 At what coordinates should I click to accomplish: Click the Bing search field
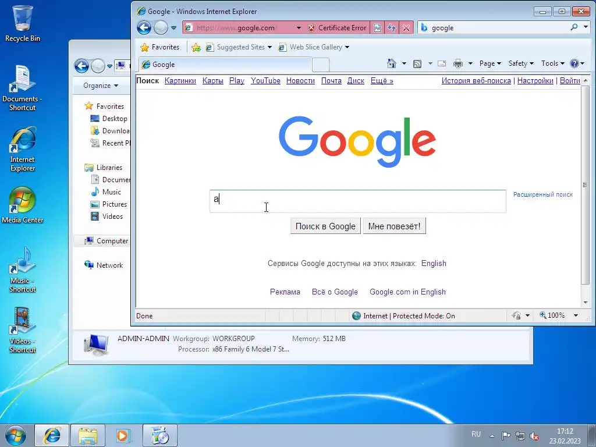pyautogui.click(x=499, y=28)
